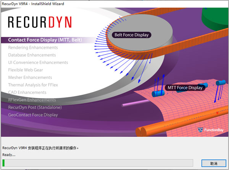Click GeoContact Force Display text
The image size is (229, 170).
pyautogui.click(x=33, y=115)
